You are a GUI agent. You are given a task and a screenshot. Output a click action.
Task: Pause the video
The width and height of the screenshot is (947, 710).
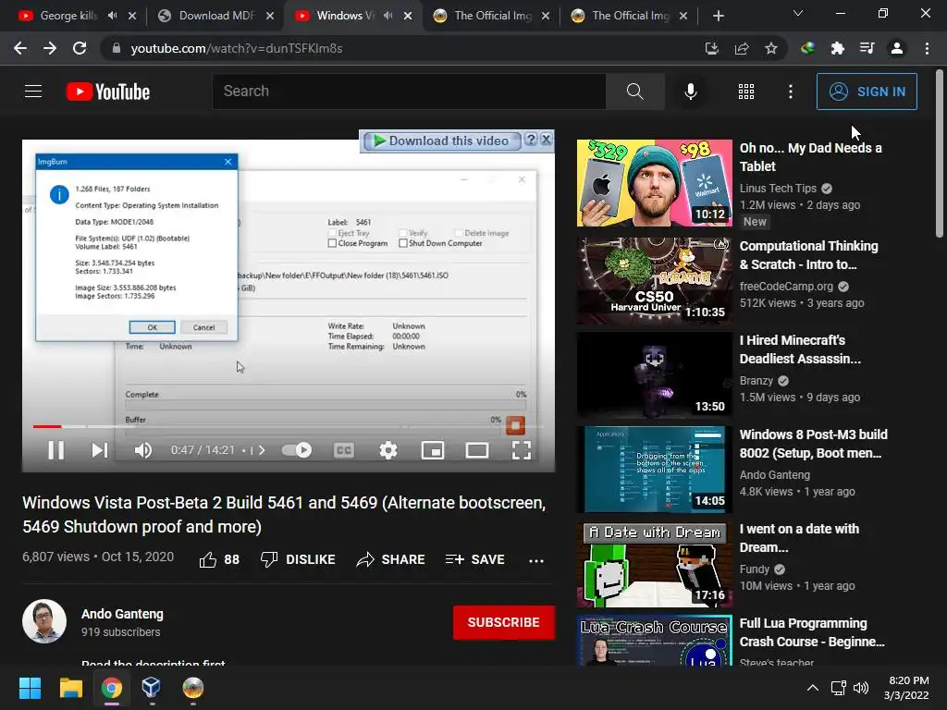pos(56,450)
